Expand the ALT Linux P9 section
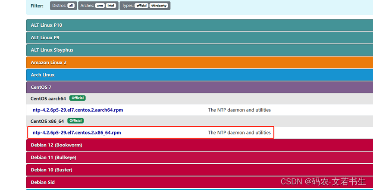Image resolution: width=373 pixels, height=190 pixels. pos(200,37)
